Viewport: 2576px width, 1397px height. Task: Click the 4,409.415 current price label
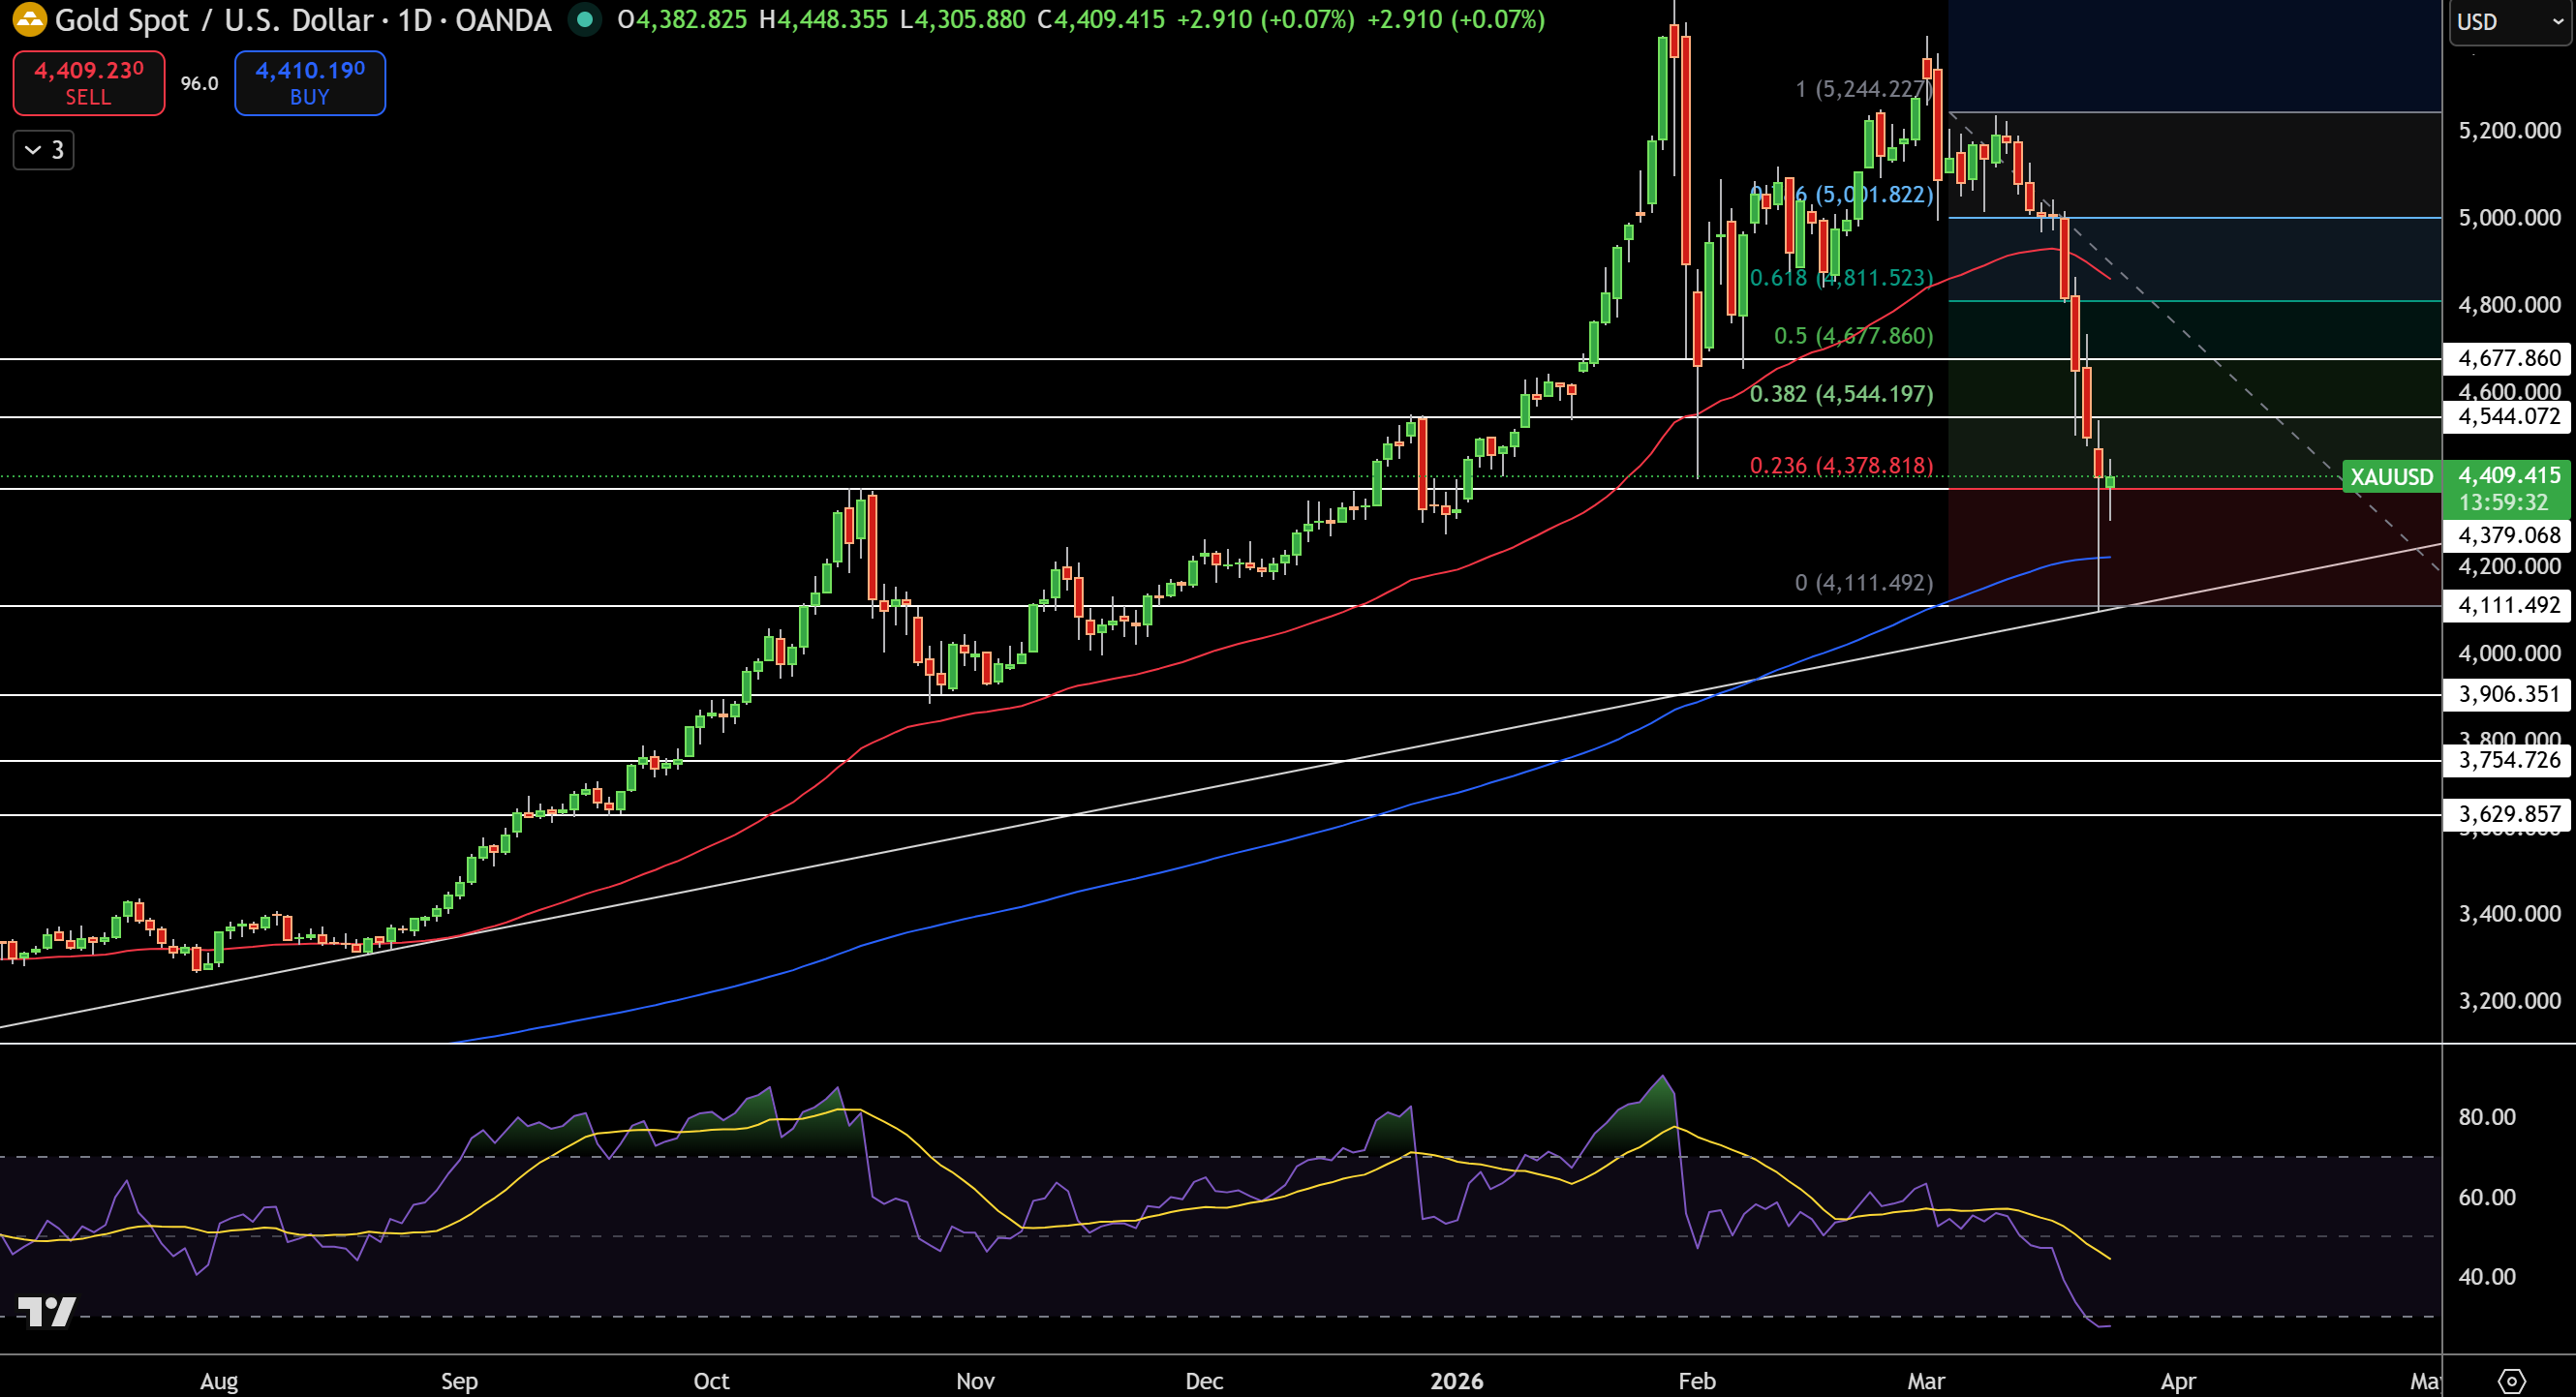click(2508, 476)
